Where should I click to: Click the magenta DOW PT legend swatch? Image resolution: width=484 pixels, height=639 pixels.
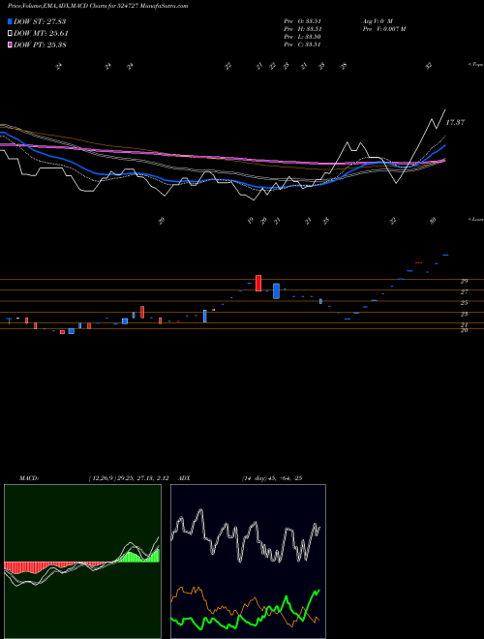click(10, 45)
